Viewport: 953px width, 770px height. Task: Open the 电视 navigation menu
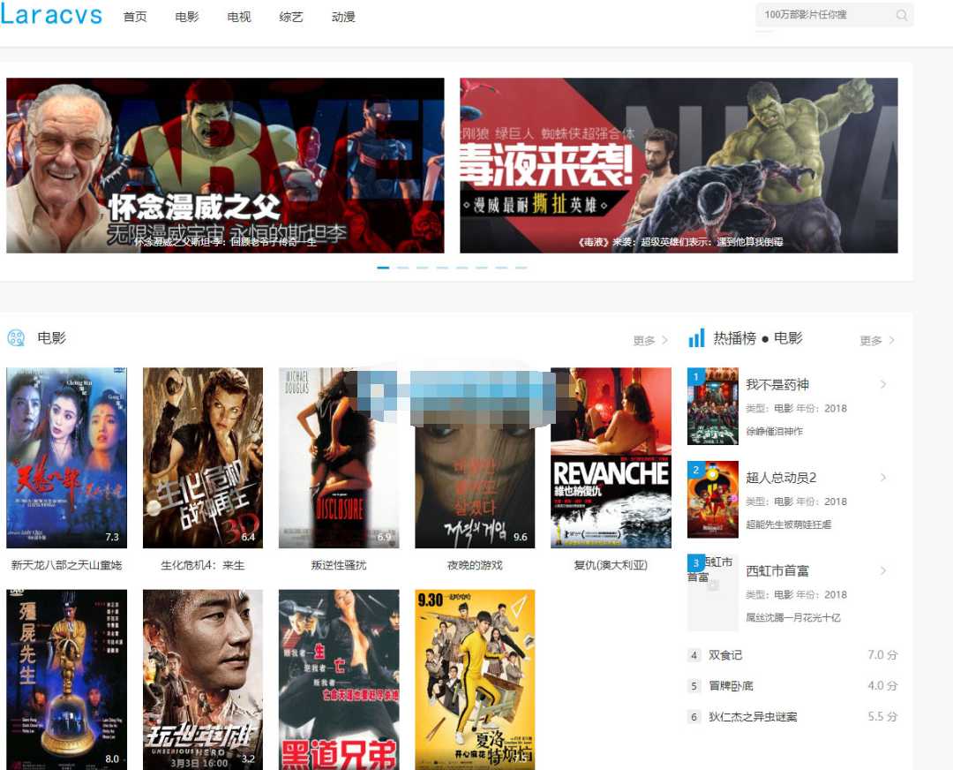coord(239,17)
